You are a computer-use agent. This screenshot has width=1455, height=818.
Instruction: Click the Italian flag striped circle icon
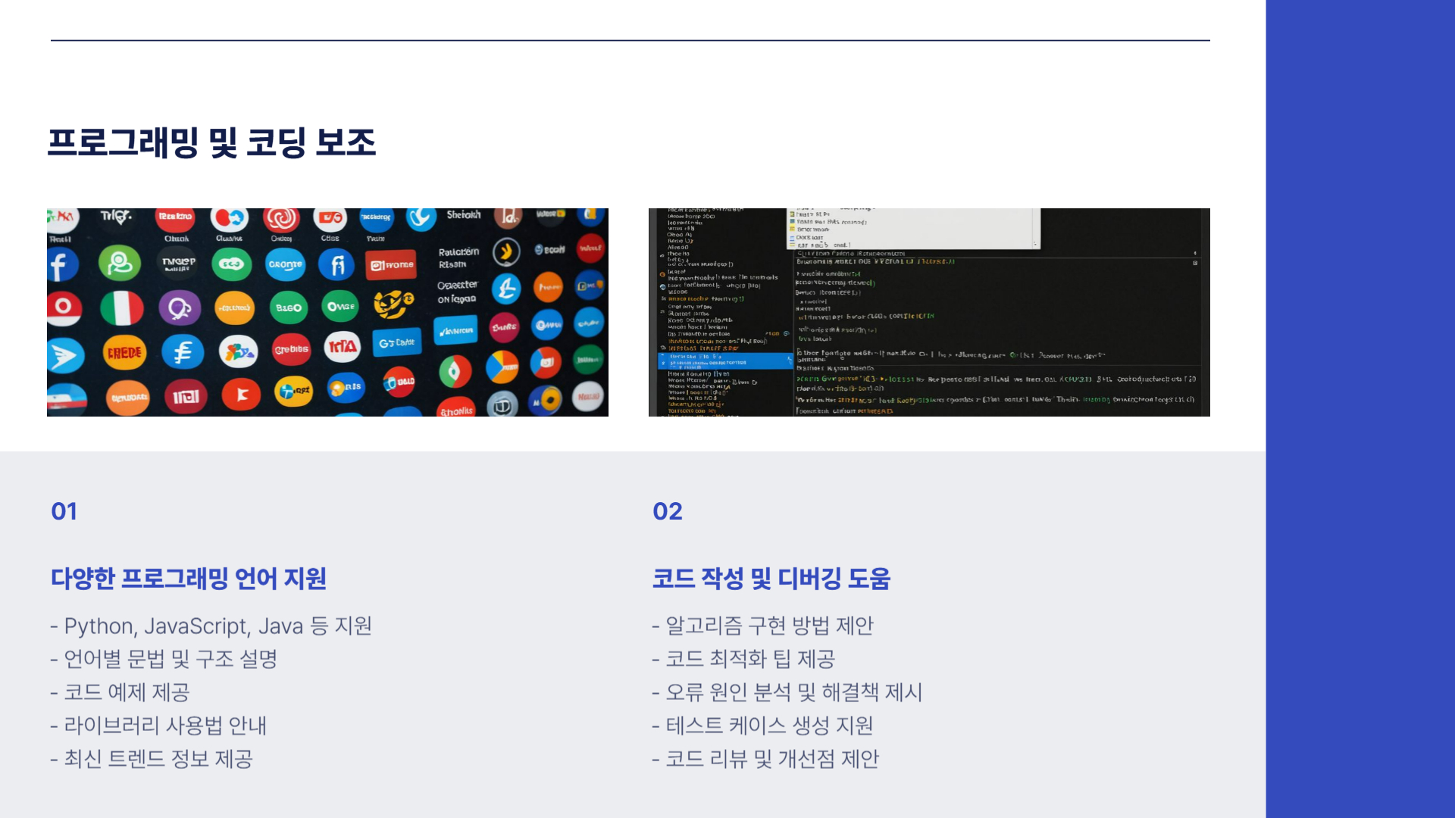click(121, 308)
